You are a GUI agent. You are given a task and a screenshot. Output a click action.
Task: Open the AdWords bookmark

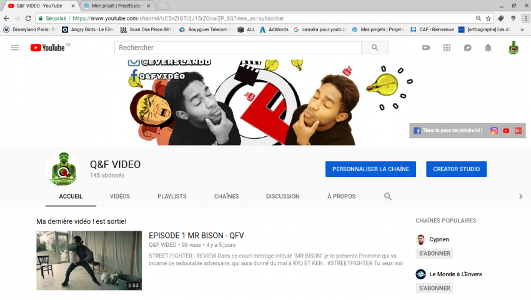274,29
